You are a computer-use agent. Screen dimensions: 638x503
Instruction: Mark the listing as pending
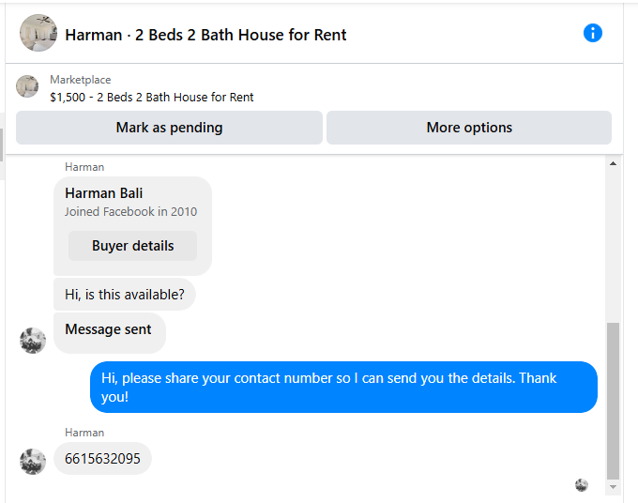169,128
